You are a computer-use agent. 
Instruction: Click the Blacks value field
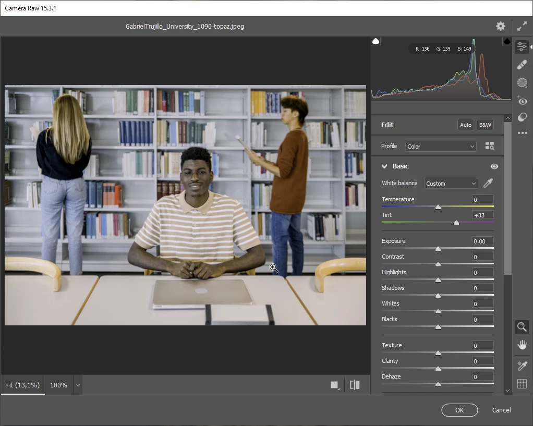(x=482, y=319)
